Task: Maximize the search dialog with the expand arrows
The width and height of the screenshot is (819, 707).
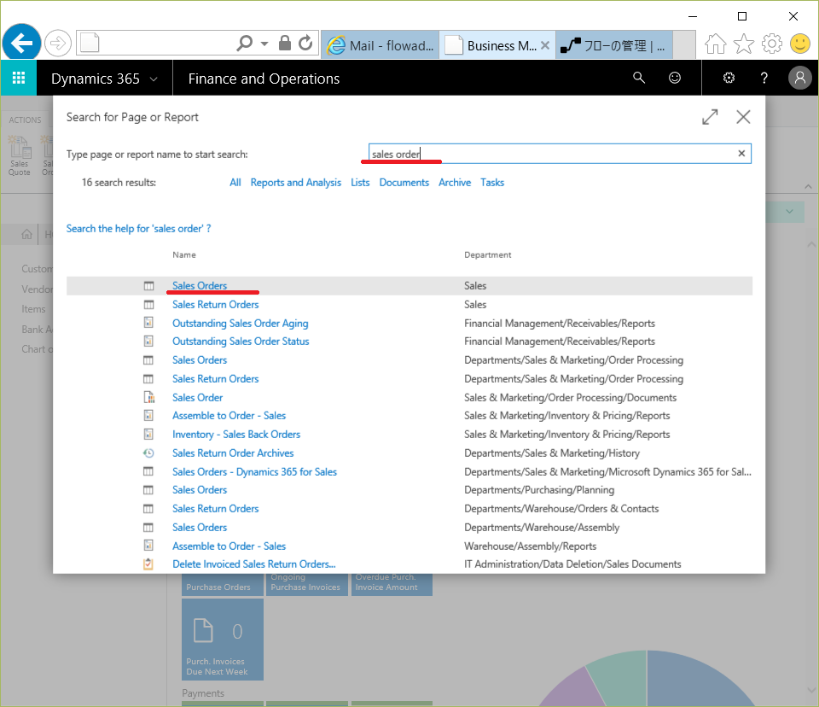Action: coord(710,117)
